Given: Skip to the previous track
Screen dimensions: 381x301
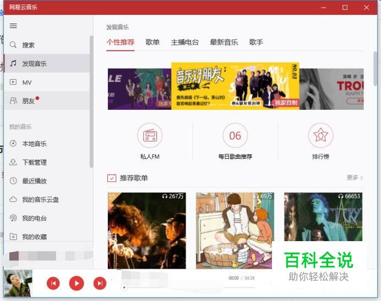Looking at the screenshot, I should (x=53, y=283).
